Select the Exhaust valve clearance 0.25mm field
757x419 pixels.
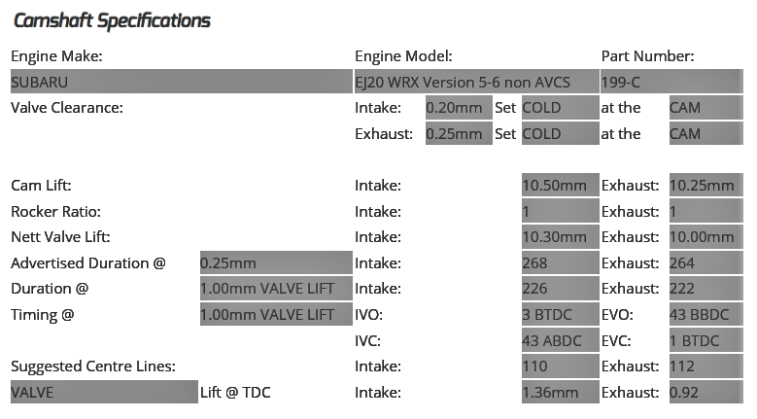(x=459, y=133)
